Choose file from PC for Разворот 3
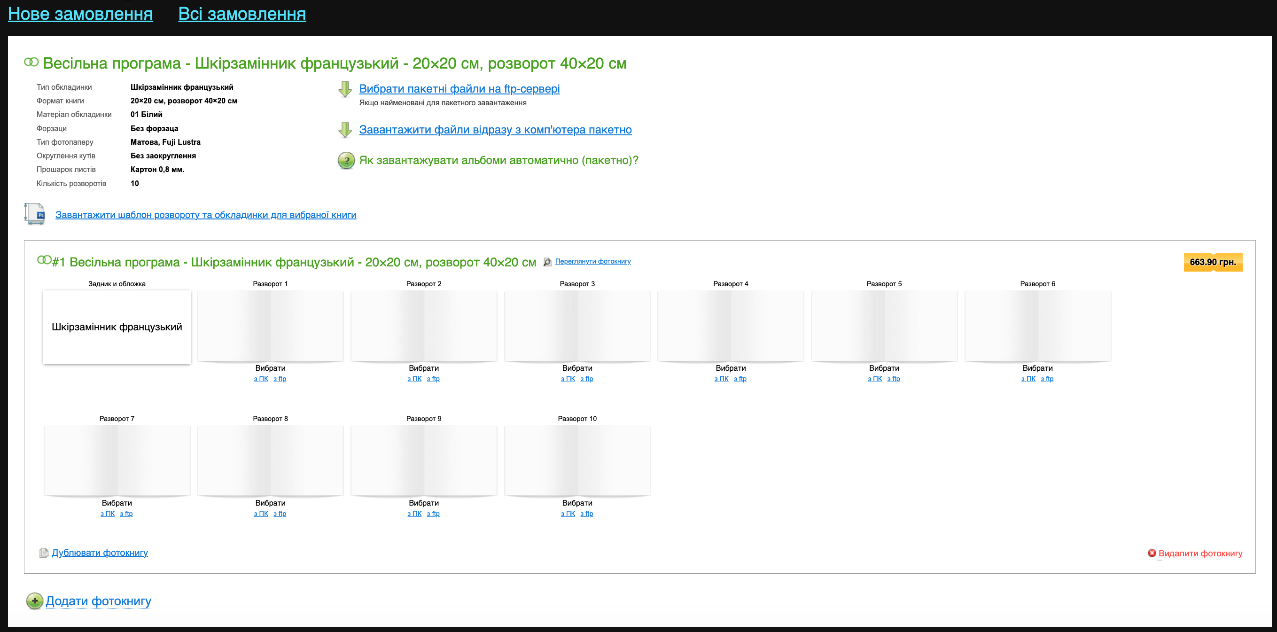1277x632 pixels. (x=568, y=379)
